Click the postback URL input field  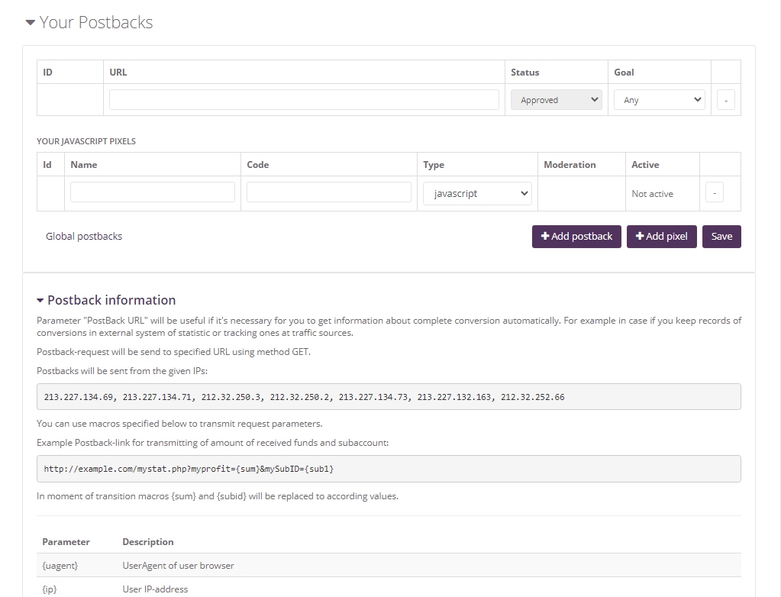[x=304, y=100]
